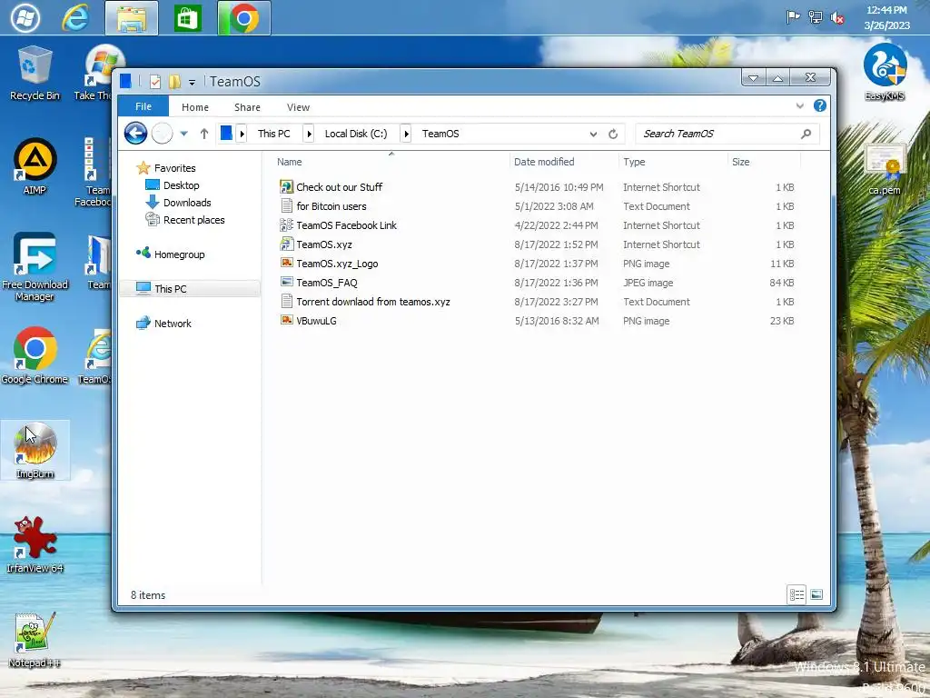
Task: Click the Back navigation arrow
Action: (136, 134)
